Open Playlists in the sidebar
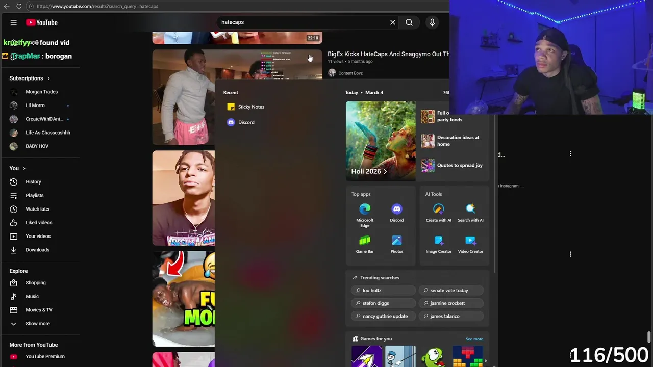Viewport: 653px width, 367px height. point(35,196)
